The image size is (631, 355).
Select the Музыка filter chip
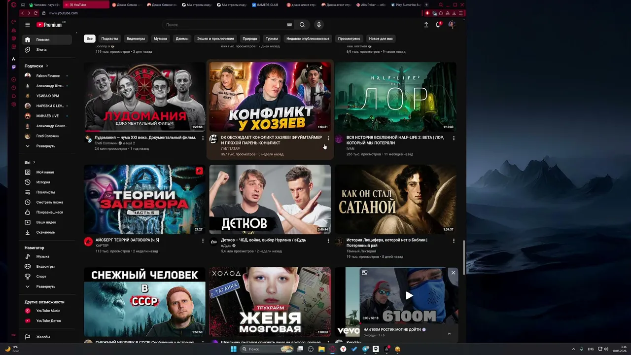pos(160,38)
